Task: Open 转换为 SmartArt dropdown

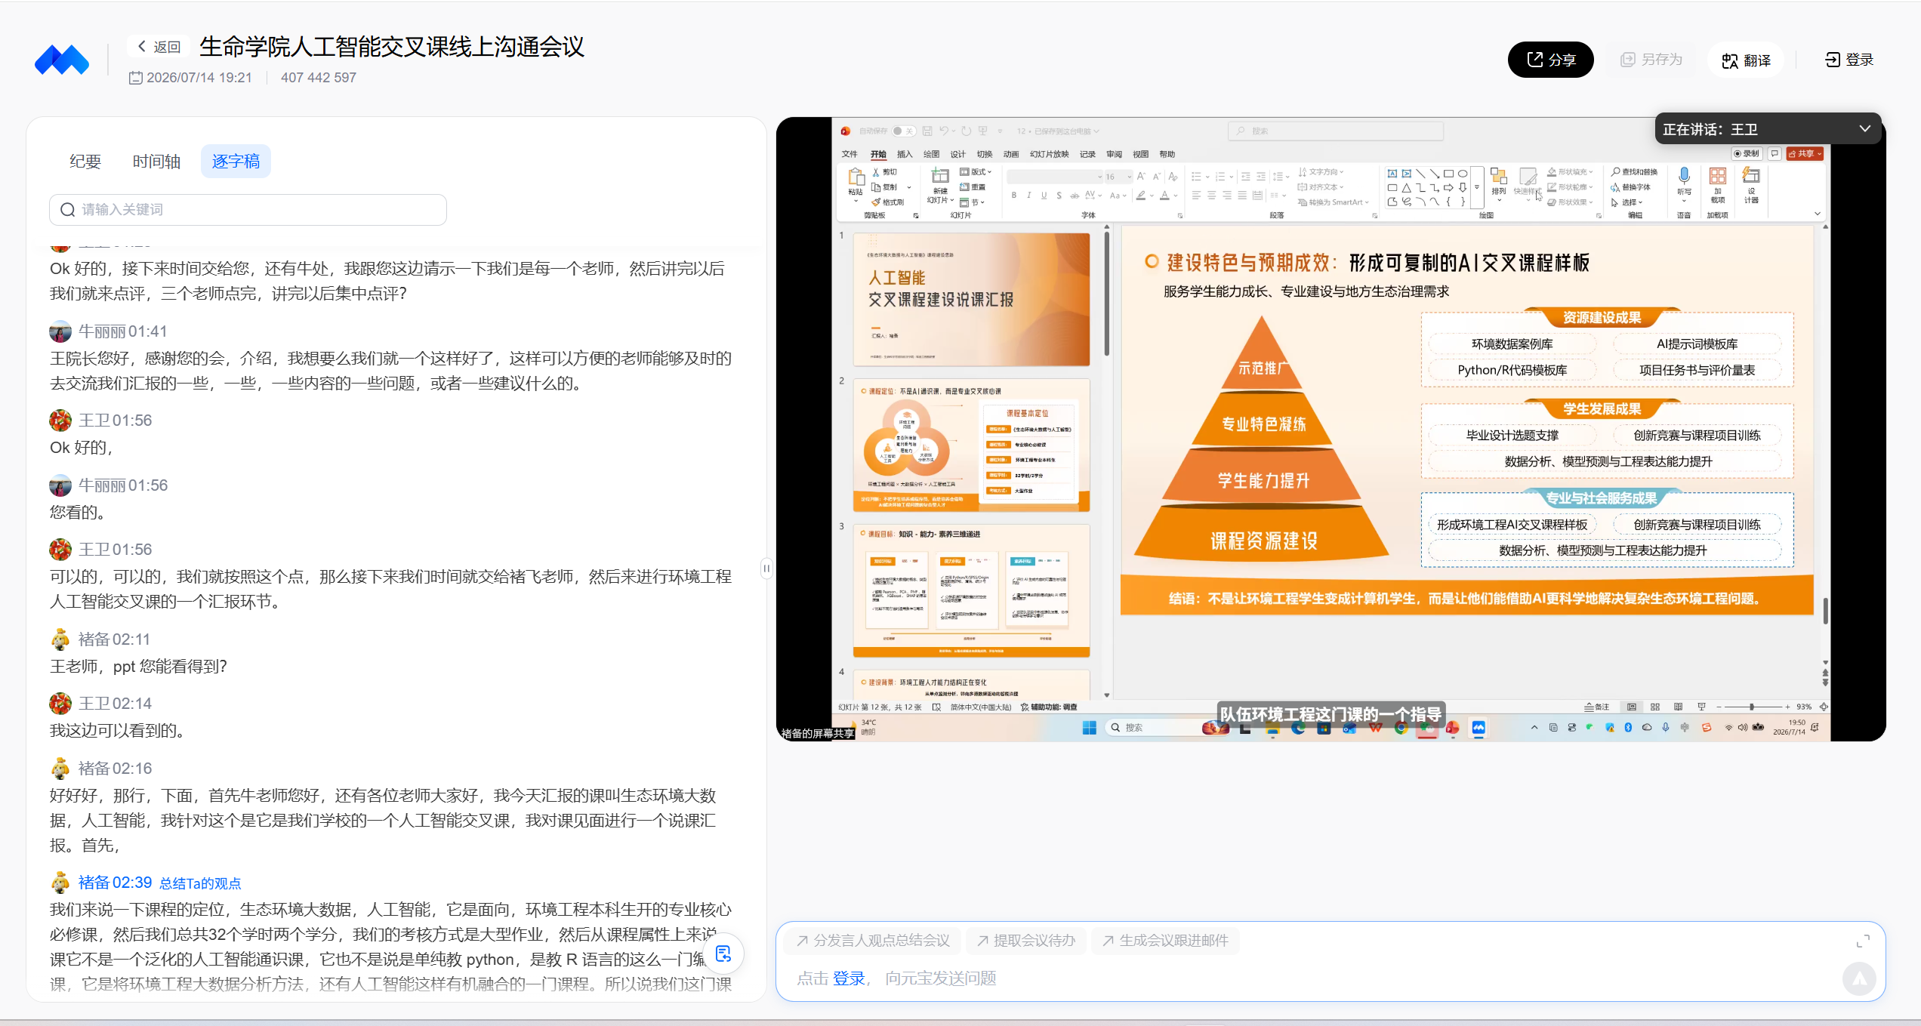Action: pos(1334,202)
